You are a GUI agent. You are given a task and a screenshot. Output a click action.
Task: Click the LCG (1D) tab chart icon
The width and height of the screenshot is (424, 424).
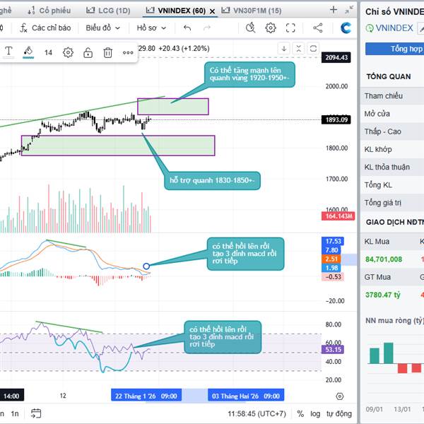(90, 11)
